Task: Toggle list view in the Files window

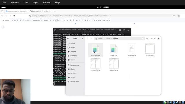Action: (151, 38)
